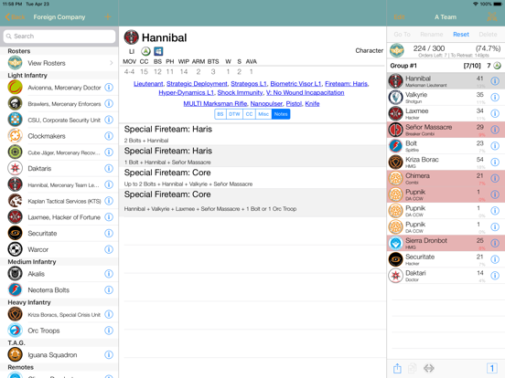Select Kriza Boracs, Special Crisis Unit

click(x=59, y=314)
